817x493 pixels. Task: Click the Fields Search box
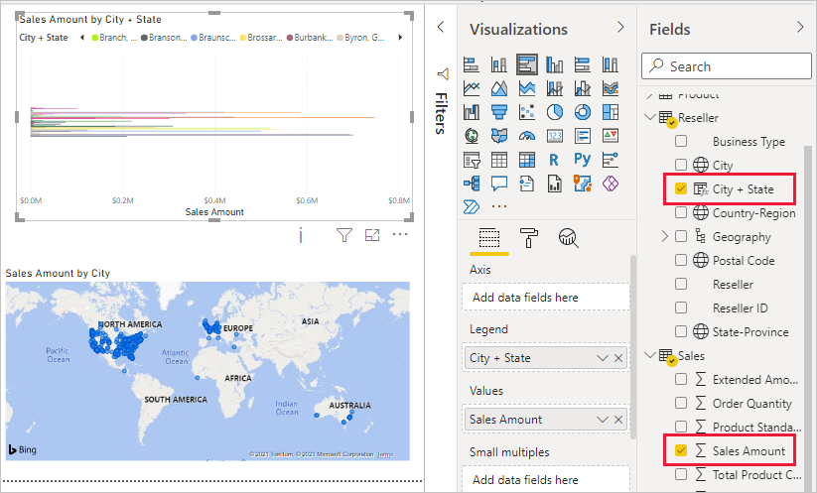pyautogui.click(x=727, y=66)
